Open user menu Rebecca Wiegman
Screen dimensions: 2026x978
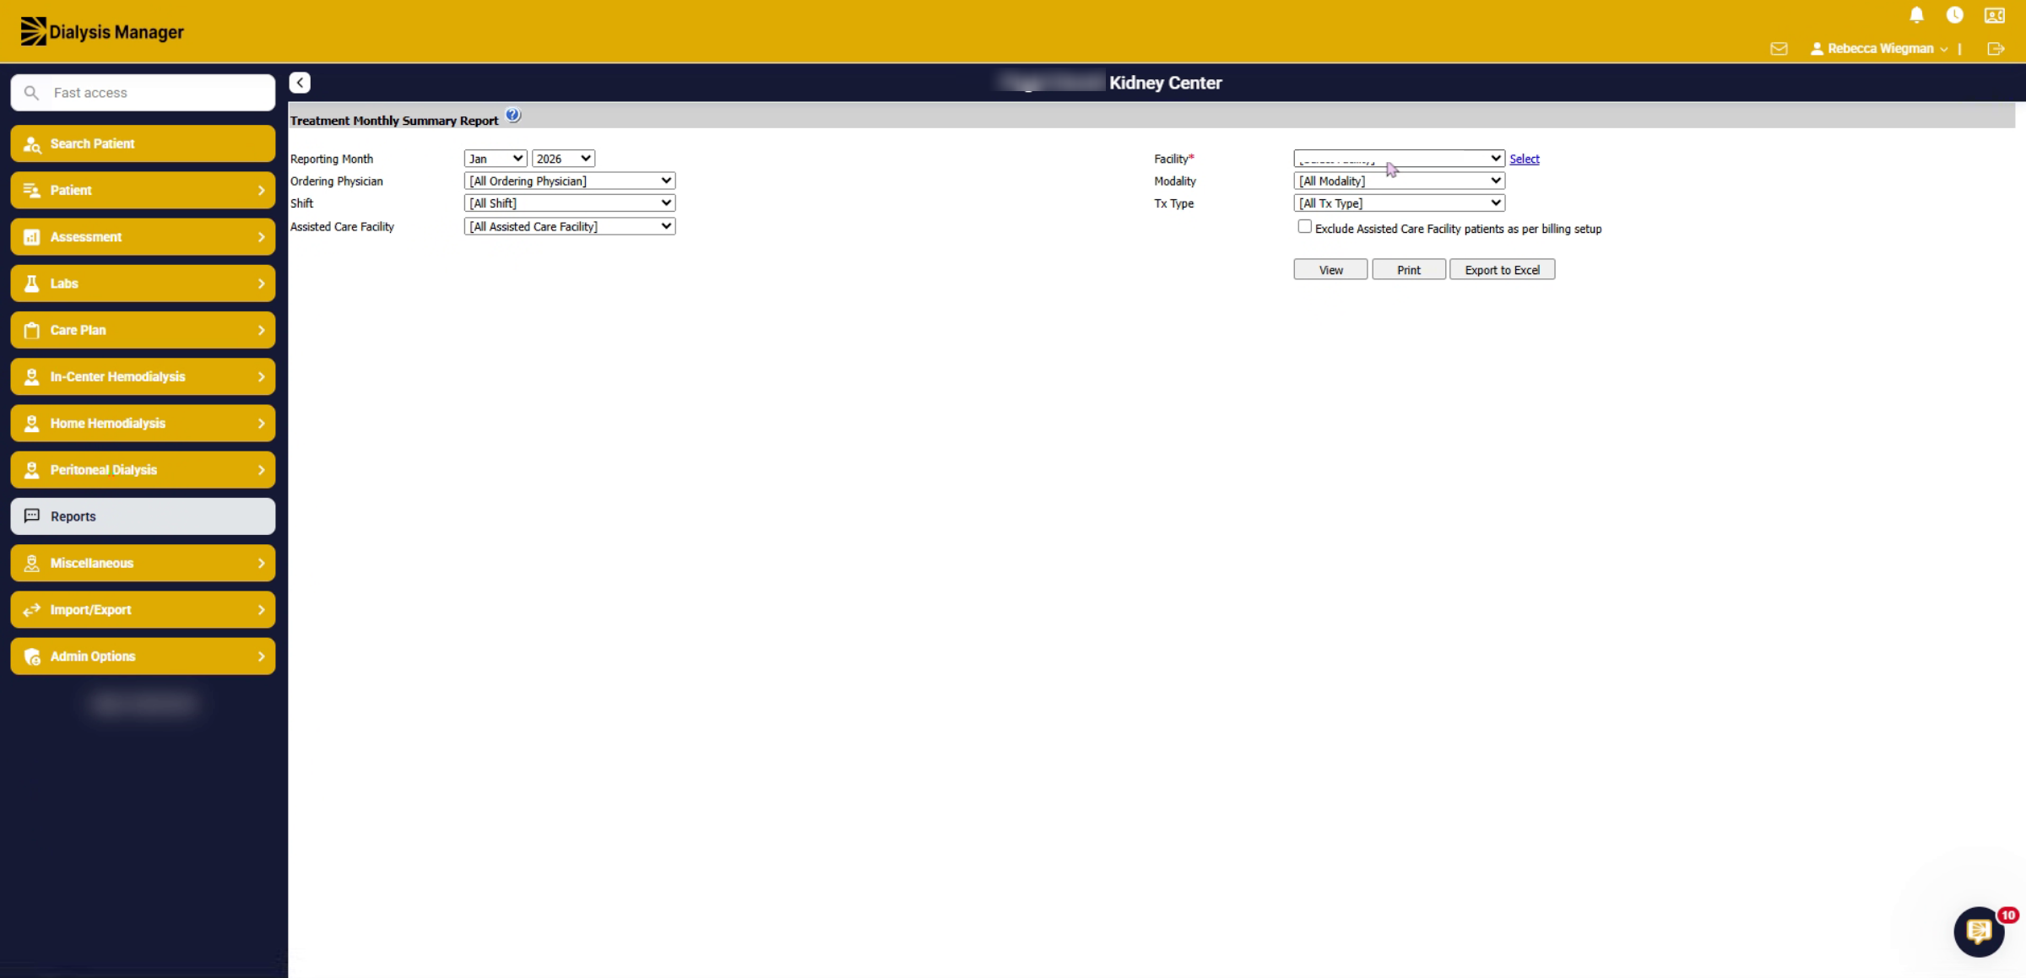(x=1879, y=49)
